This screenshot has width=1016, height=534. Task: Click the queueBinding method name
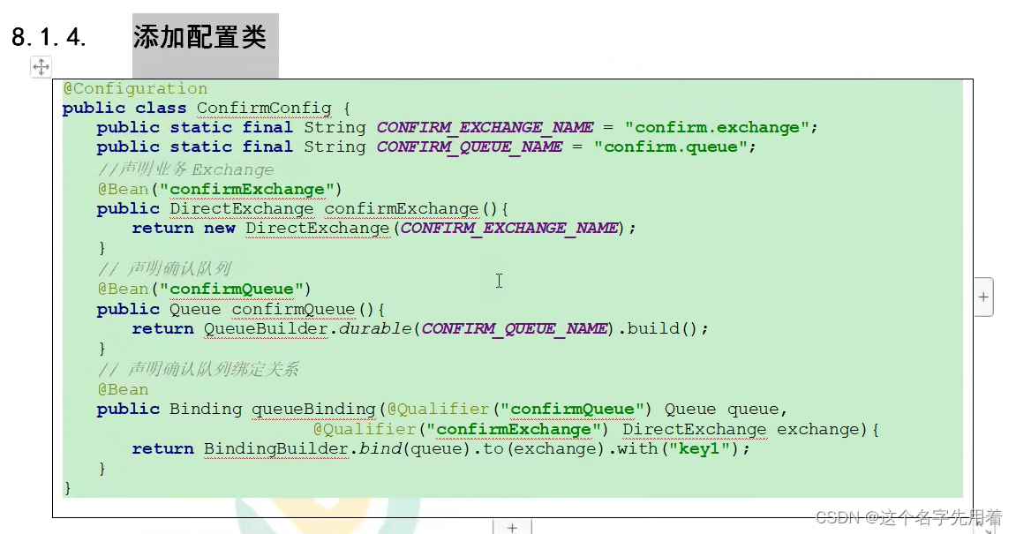pyautogui.click(x=313, y=410)
